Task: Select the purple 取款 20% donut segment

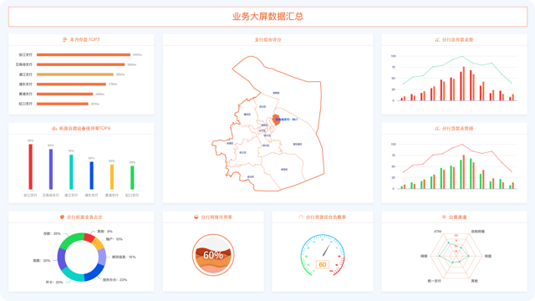Action: [61, 259]
